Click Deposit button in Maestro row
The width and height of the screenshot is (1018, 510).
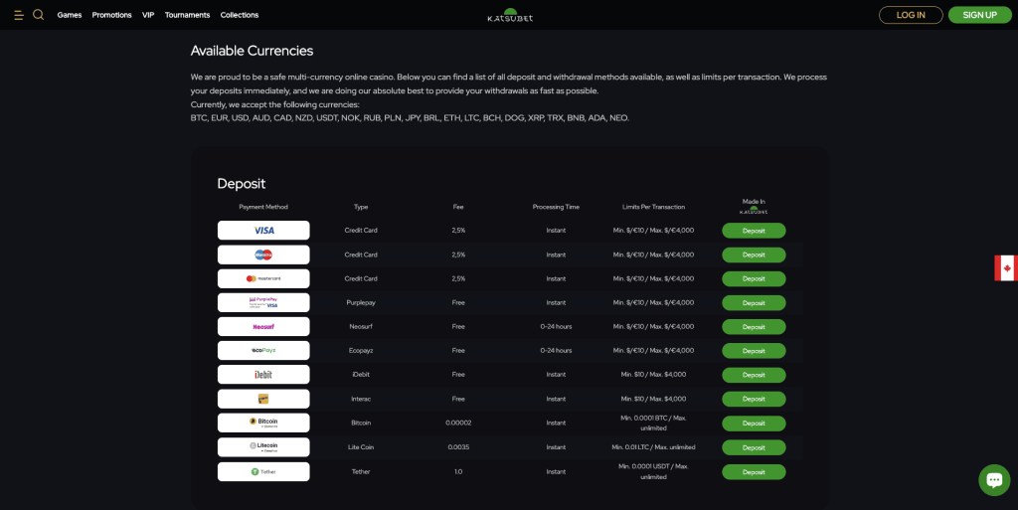pos(754,255)
